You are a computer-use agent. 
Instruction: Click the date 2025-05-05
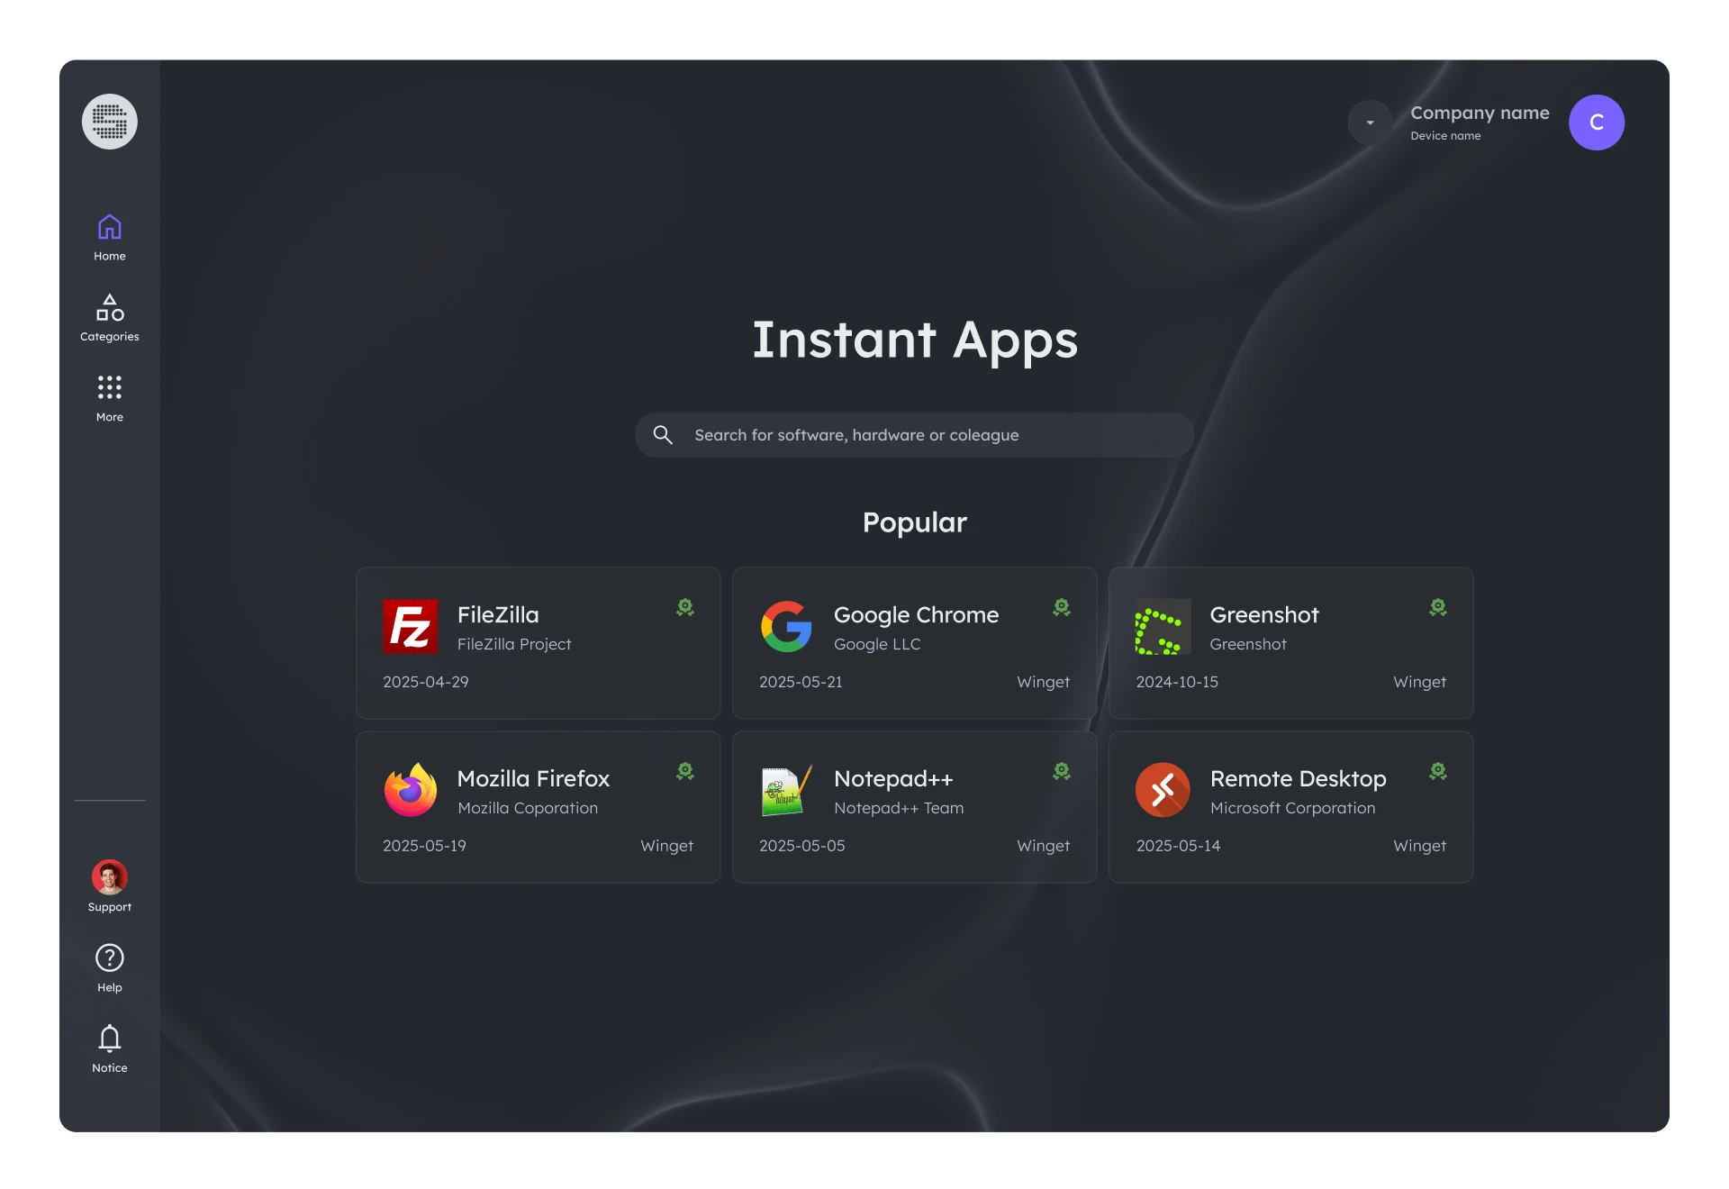[x=801, y=846]
